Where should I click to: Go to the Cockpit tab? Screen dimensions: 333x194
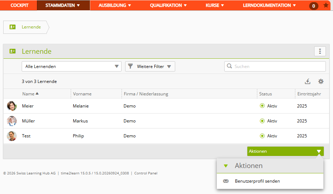(x=19, y=5)
